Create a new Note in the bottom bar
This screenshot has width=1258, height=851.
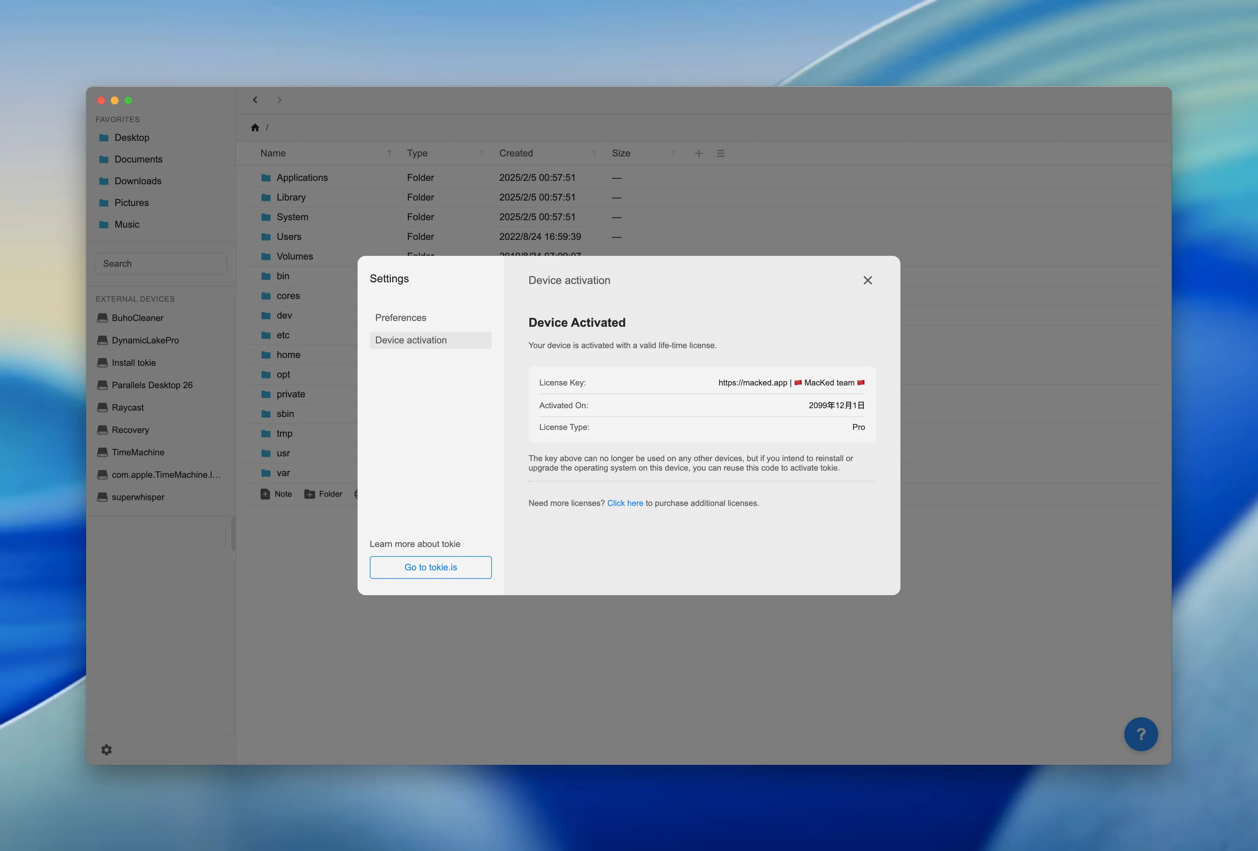coord(276,494)
